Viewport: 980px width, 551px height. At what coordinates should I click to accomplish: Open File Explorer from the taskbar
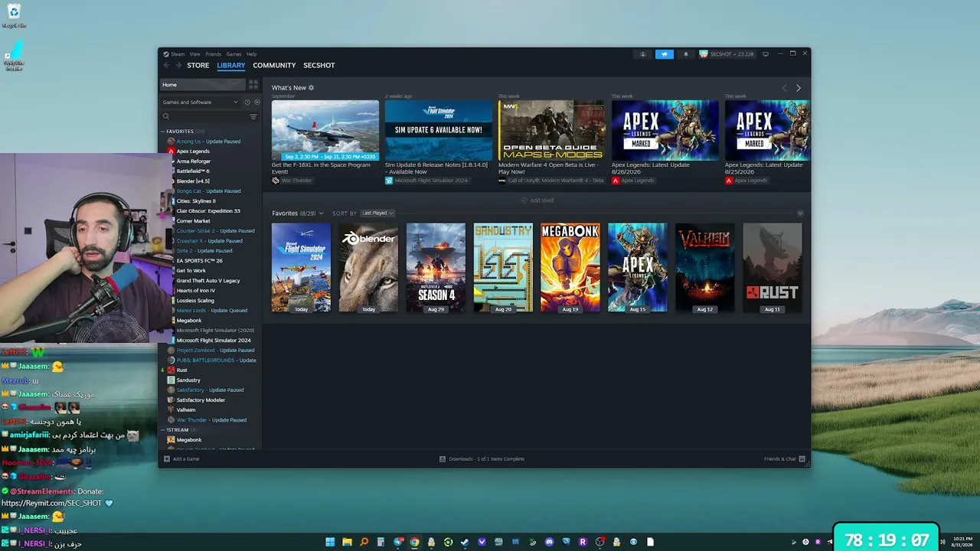[347, 542]
